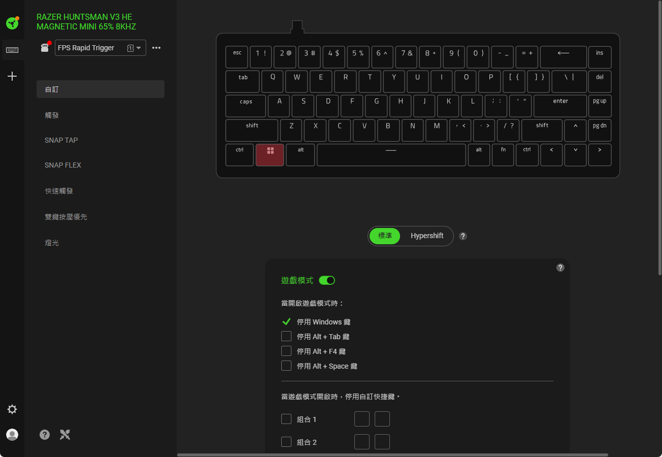
Task: Click first key box of 組合 1
Action: click(x=362, y=419)
